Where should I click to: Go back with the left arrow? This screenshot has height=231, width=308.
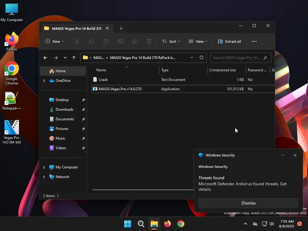(45, 58)
